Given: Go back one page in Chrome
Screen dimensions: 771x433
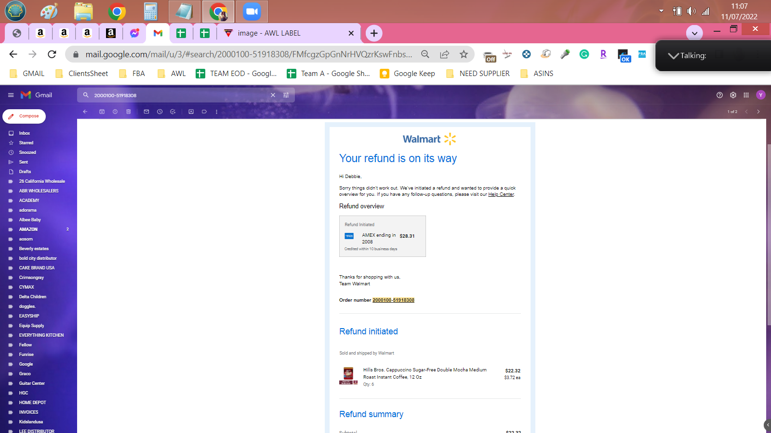Looking at the screenshot, I should (13, 54).
